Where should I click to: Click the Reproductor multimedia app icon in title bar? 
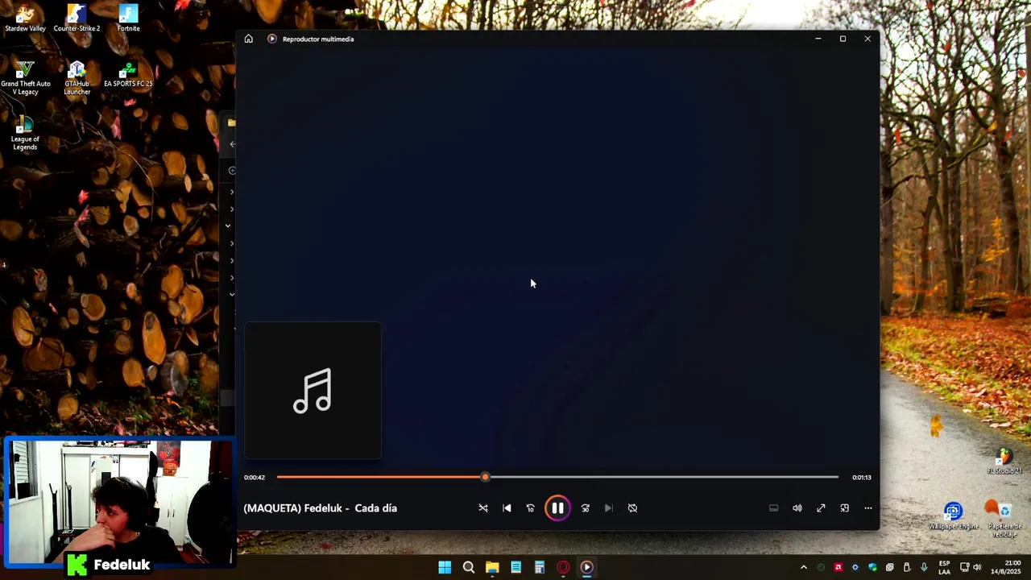272,39
